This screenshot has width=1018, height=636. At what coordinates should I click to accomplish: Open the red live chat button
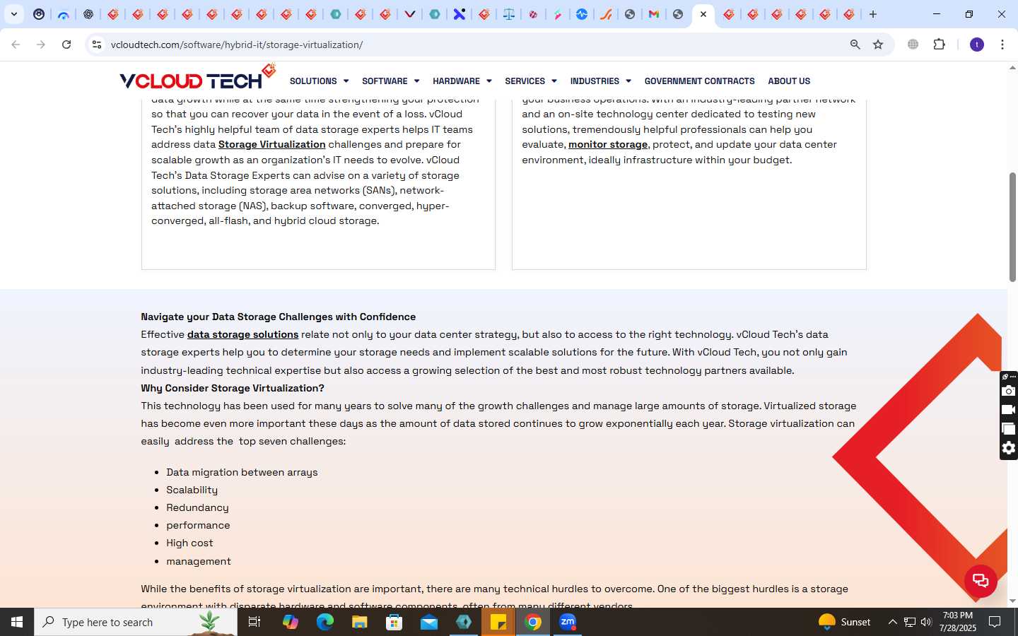(981, 581)
